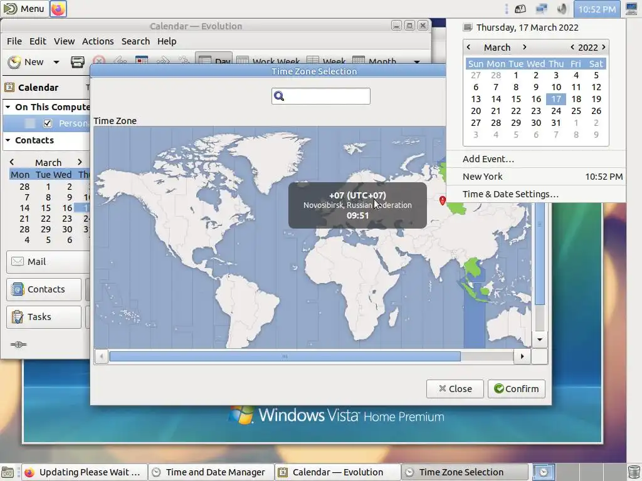Switch to the Month view
The width and height of the screenshot is (642, 481).
374,61
